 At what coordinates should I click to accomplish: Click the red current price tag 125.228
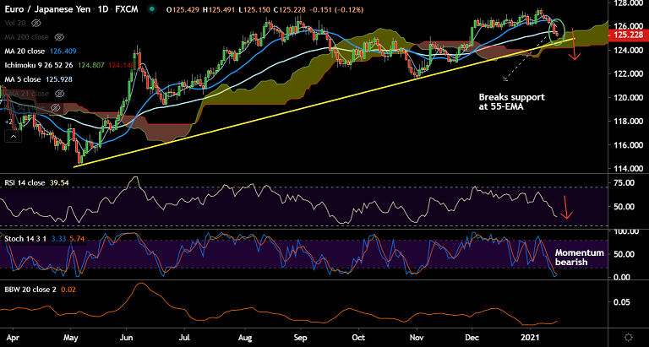pyautogui.click(x=630, y=35)
